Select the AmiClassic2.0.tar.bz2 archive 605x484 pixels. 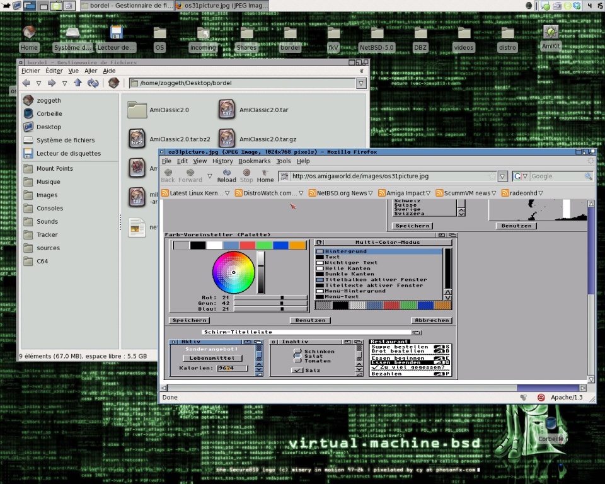coord(170,139)
